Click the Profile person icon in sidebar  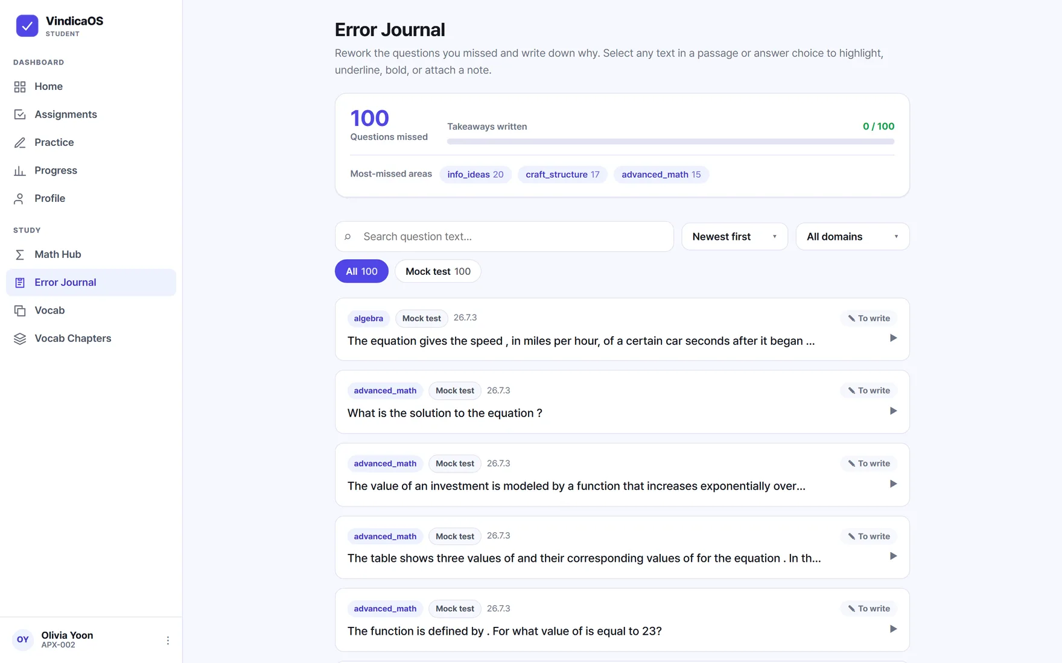click(20, 199)
